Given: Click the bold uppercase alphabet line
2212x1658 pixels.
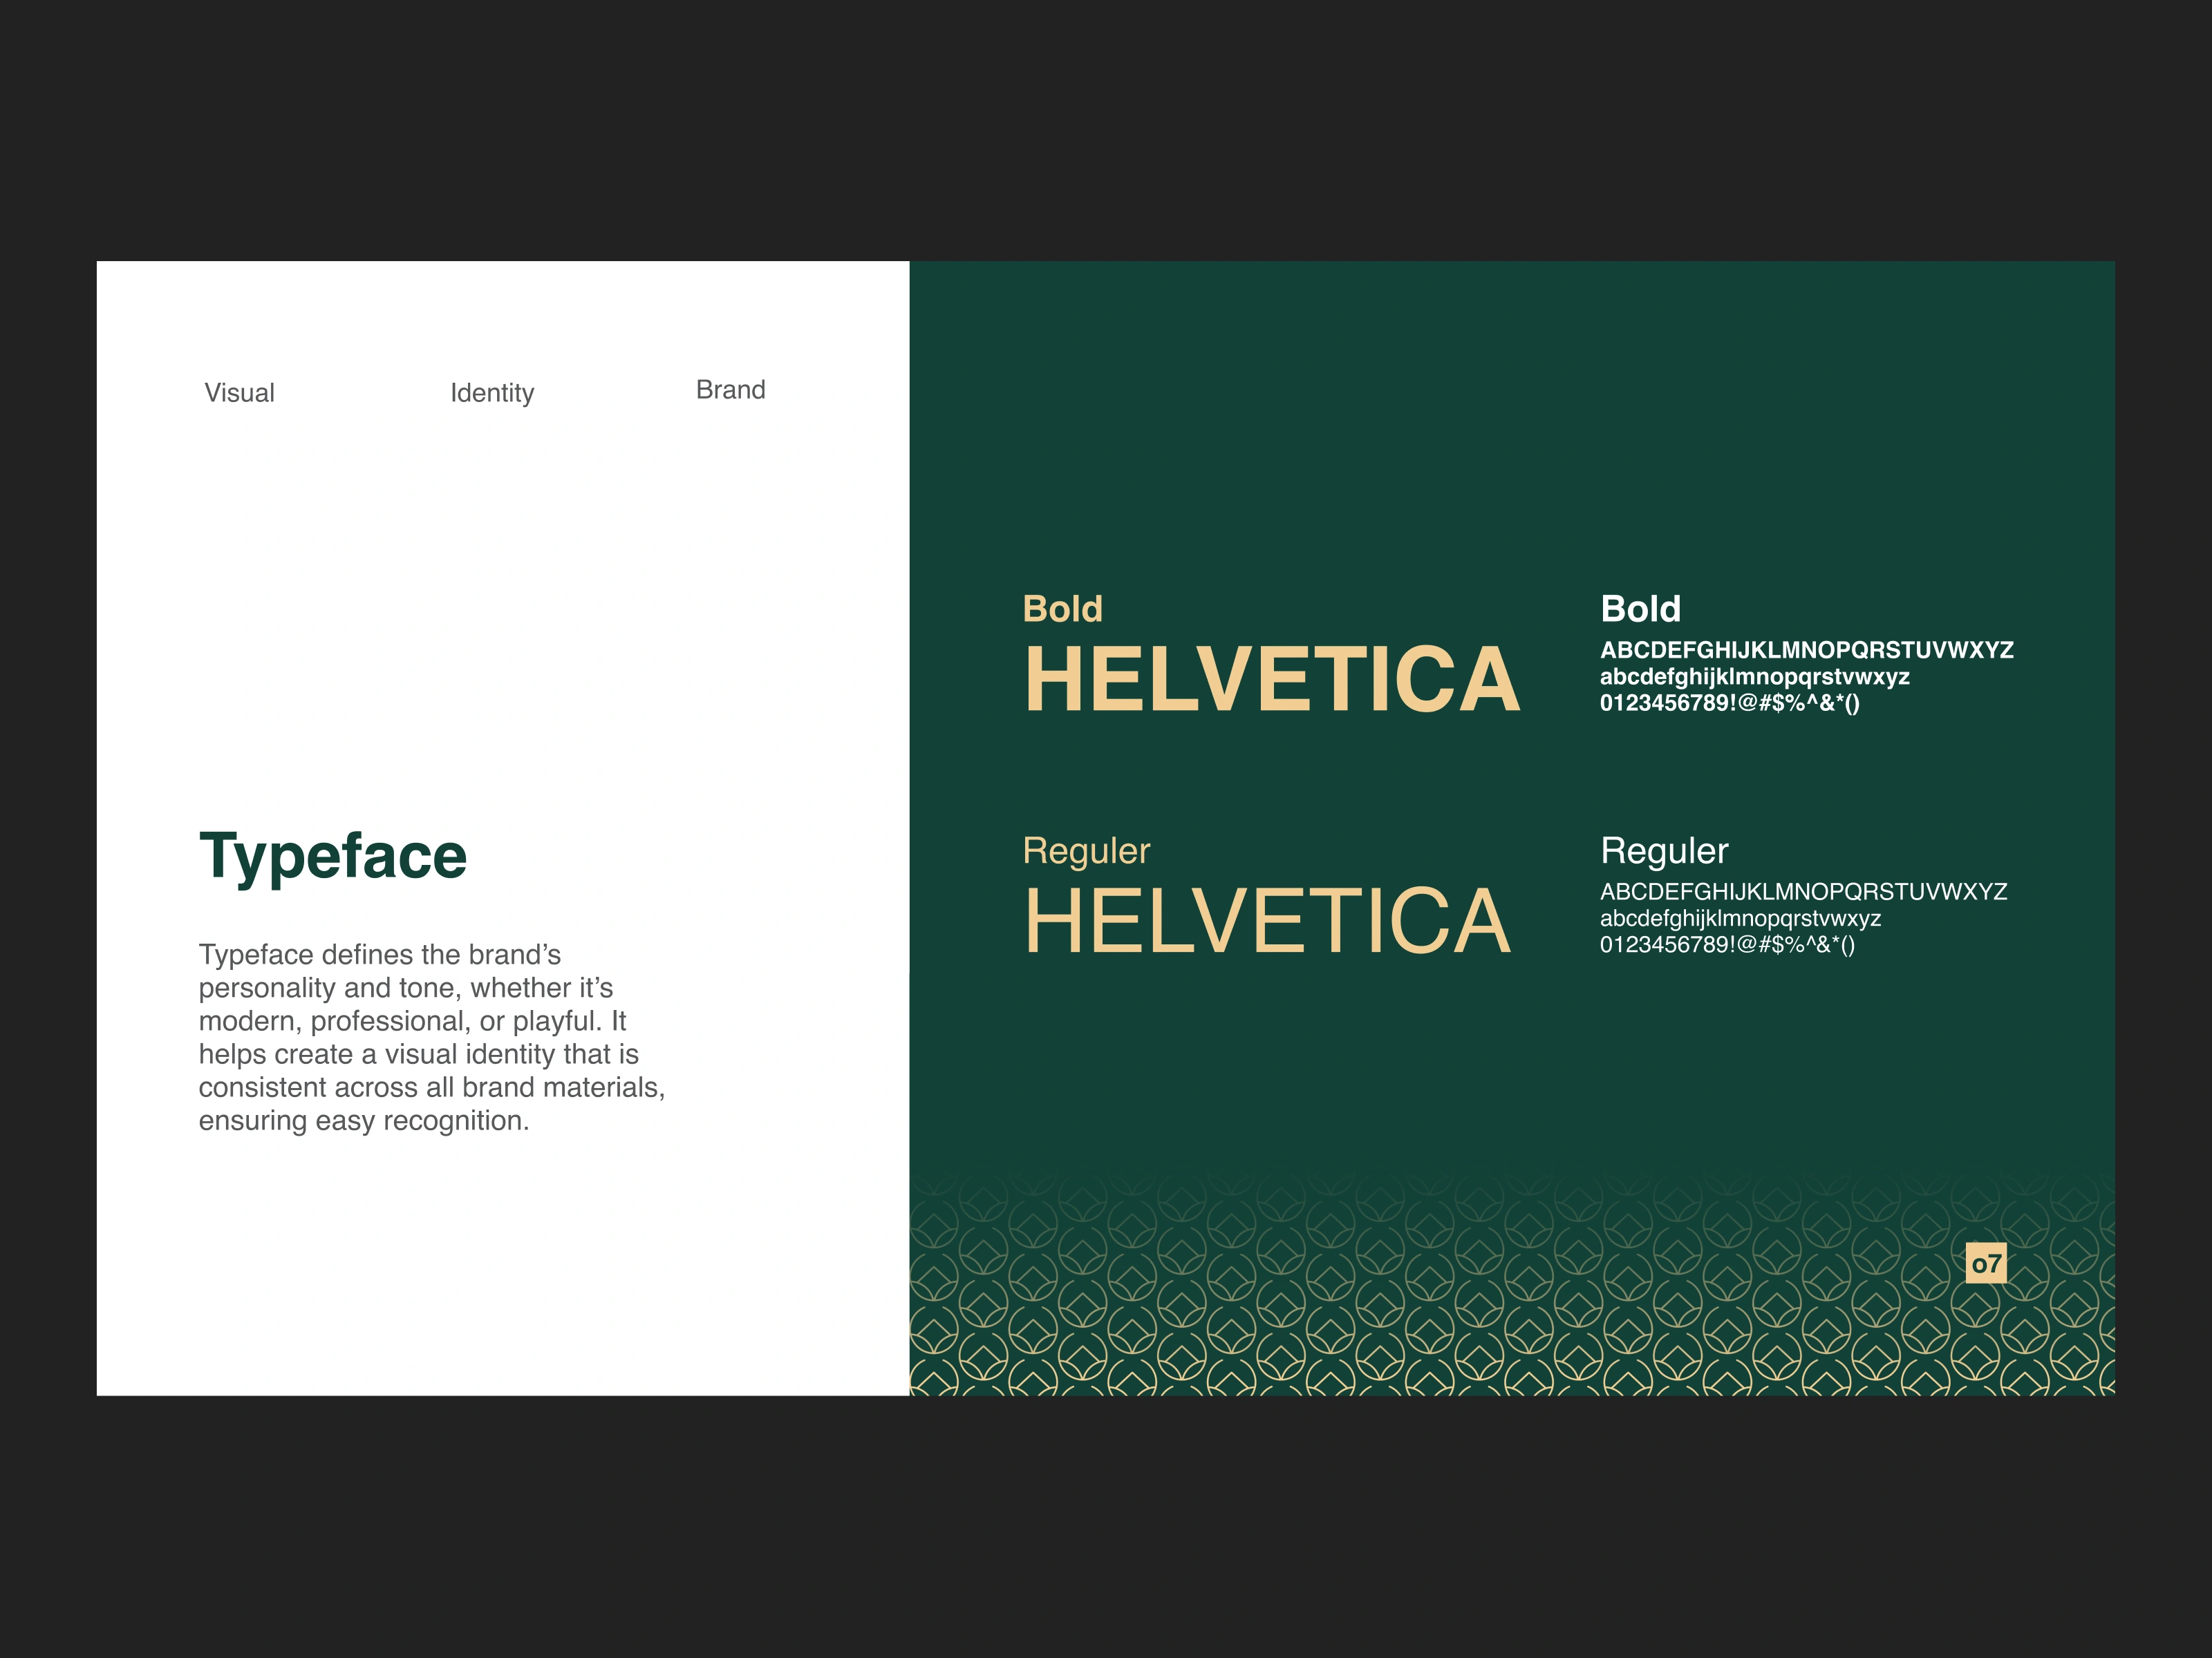Looking at the screenshot, I should click(1806, 649).
